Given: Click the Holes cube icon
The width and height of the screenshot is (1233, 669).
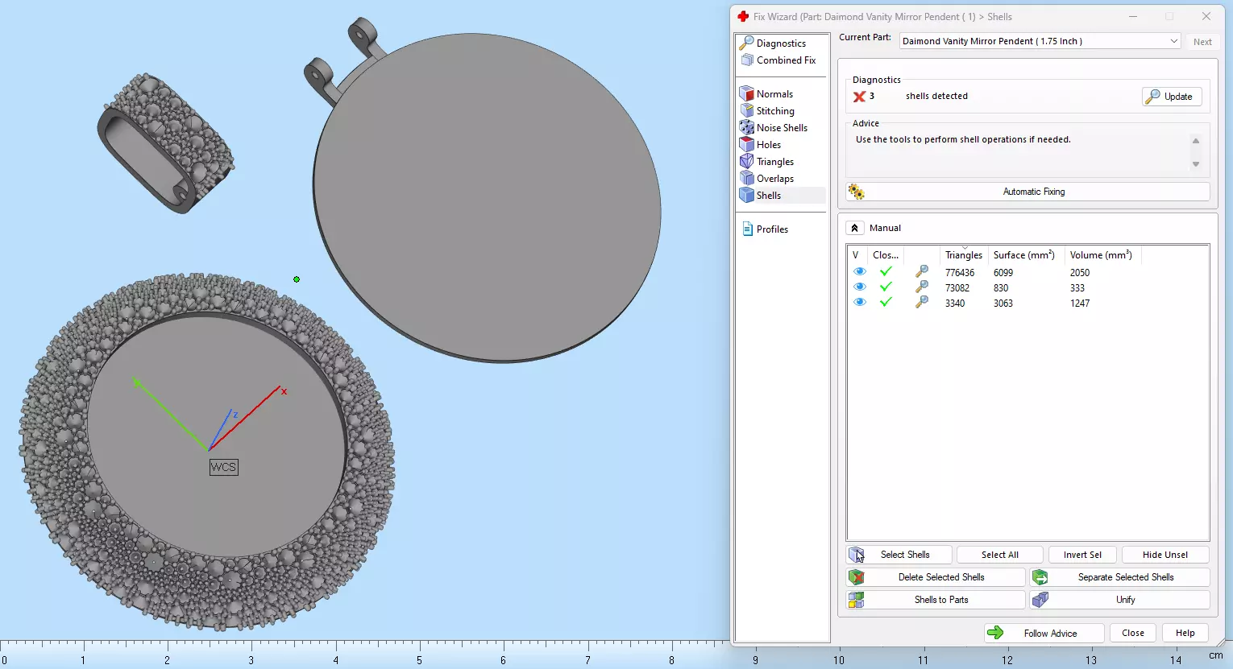Looking at the screenshot, I should [x=747, y=144].
